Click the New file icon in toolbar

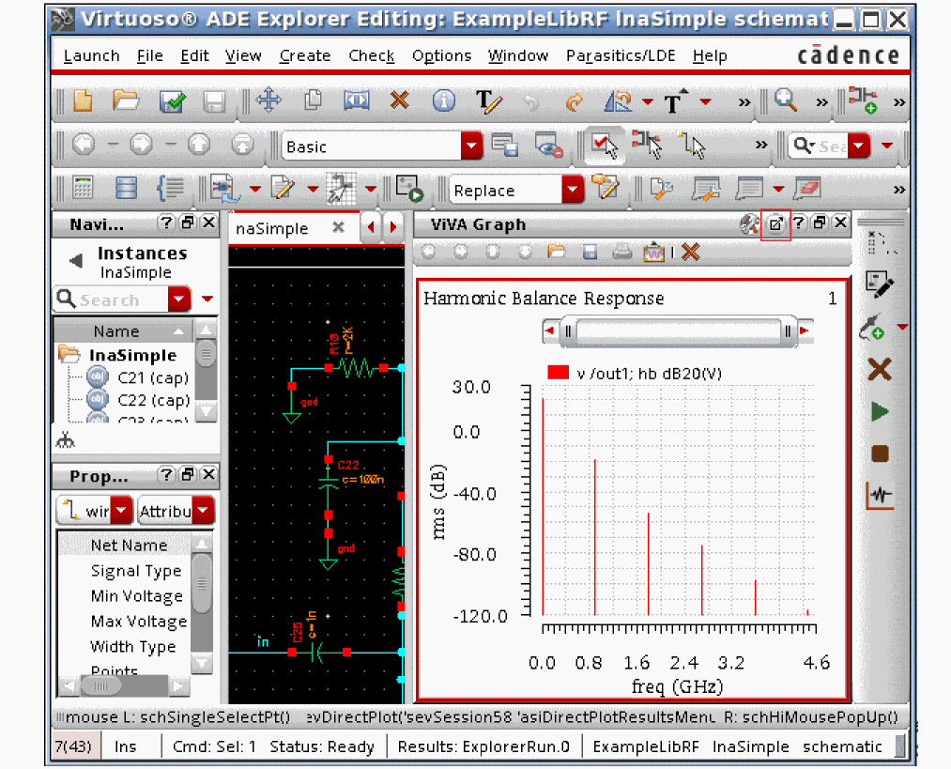84,101
